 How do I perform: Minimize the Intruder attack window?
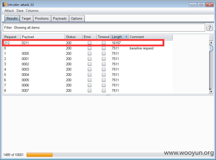click(x=193, y=5)
